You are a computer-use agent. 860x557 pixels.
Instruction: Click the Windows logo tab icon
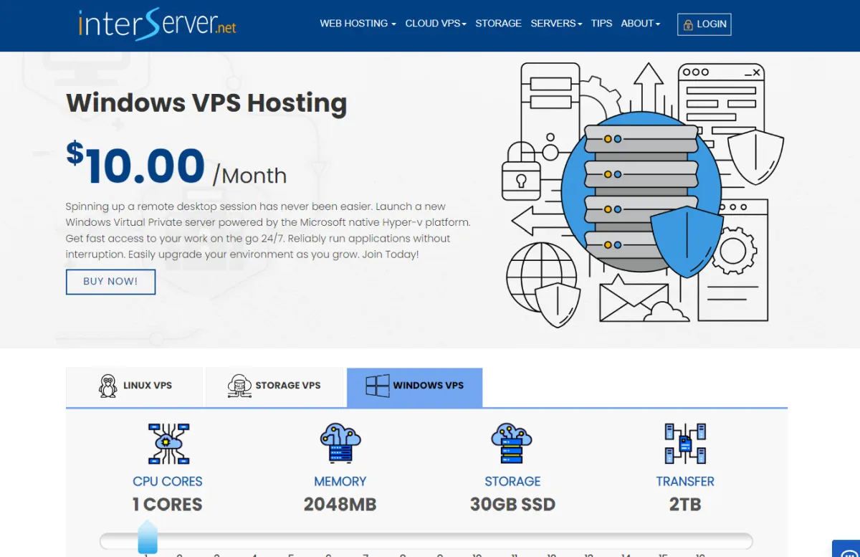(377, 386)
